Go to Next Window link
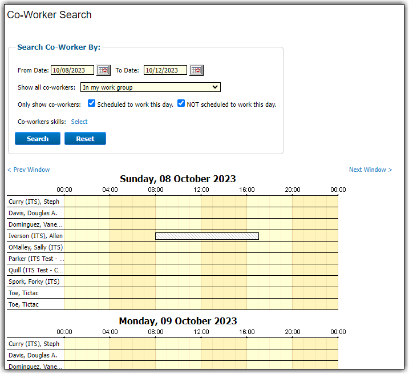 pos(370,170)
